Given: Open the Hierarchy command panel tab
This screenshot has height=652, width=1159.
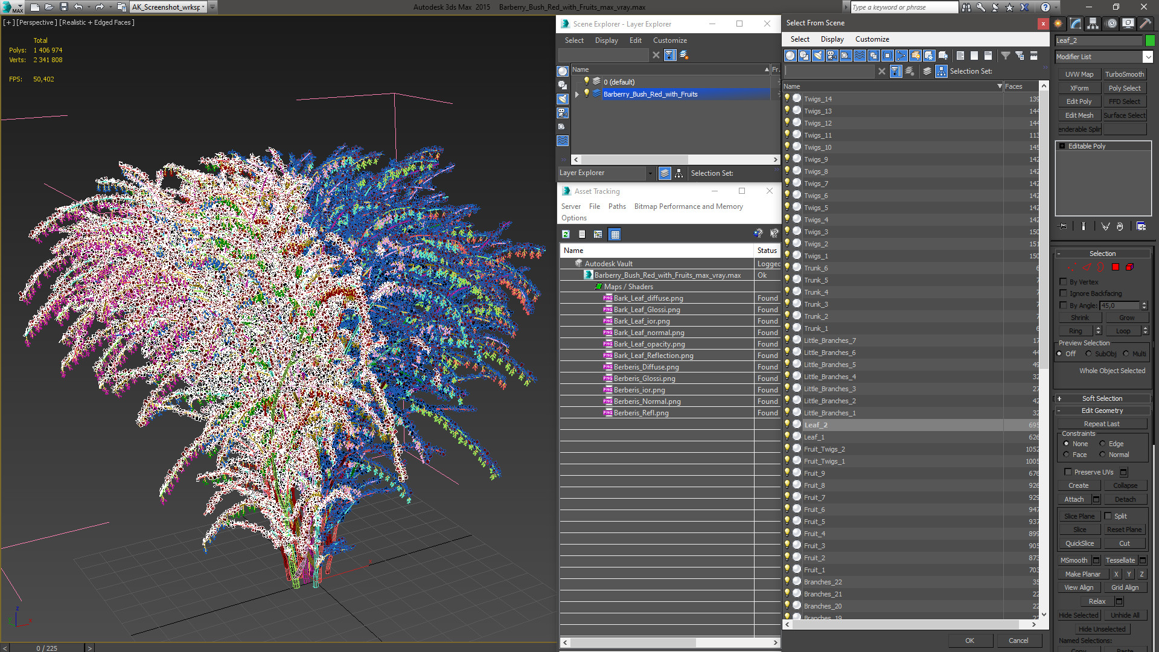Looking at the screenshot, I should (x=1093, y=24).
